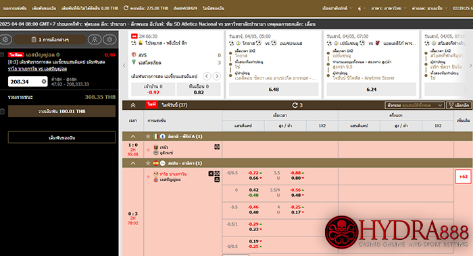Open the second menu item in the top bar
The width and height of the screenshot is (473, 256).
point(44,8)
